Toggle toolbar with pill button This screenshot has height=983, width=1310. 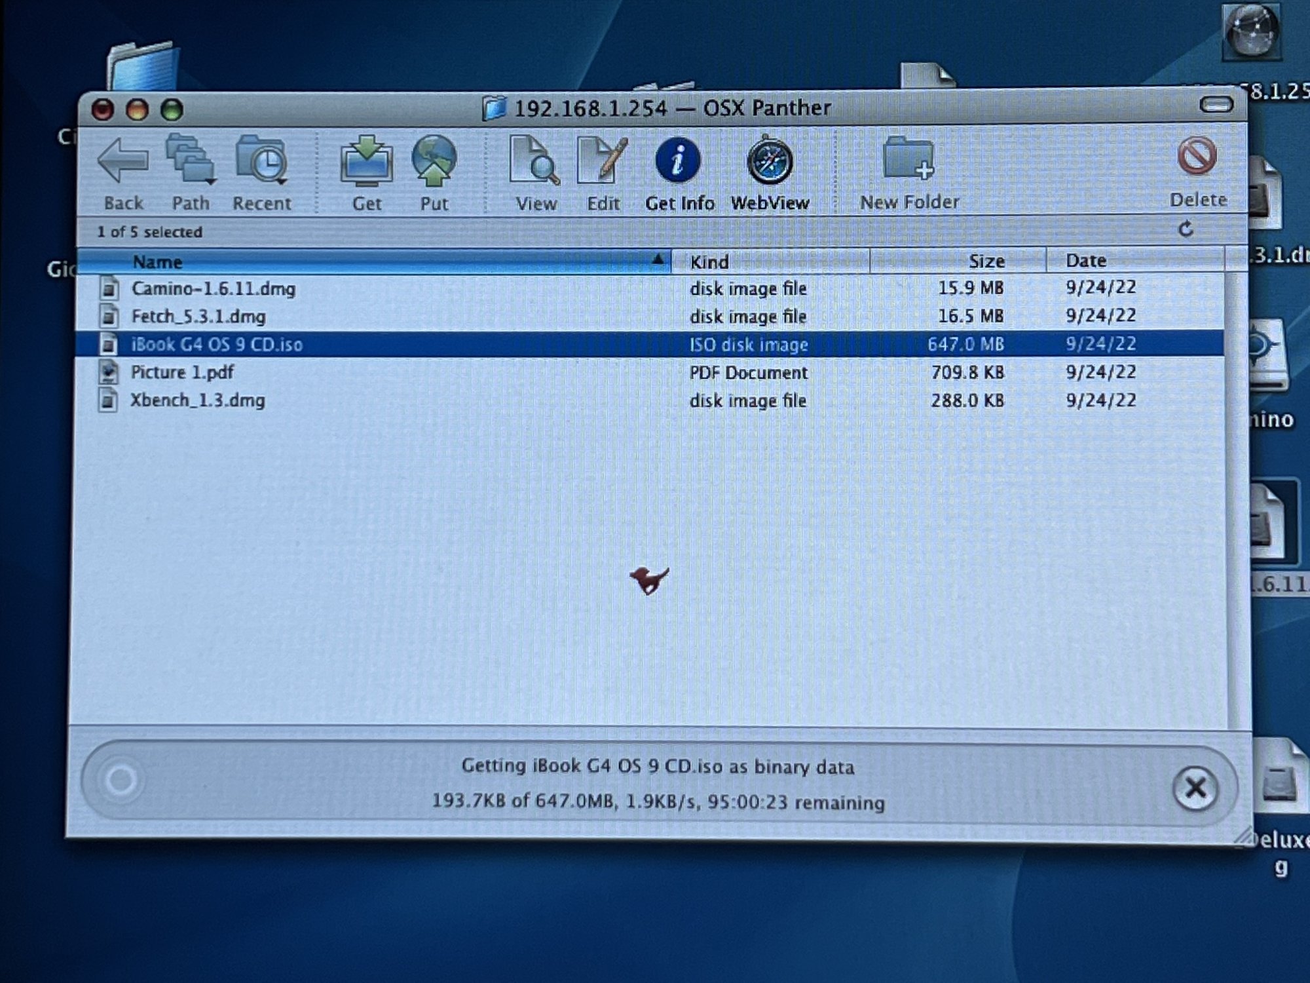tap(1216, 105)
